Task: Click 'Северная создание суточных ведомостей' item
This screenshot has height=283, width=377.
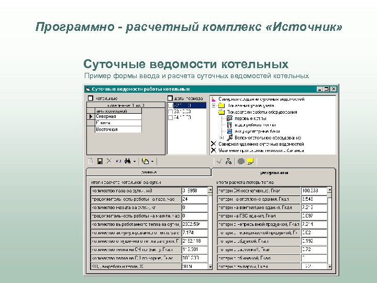Action: tap(261, 99)
